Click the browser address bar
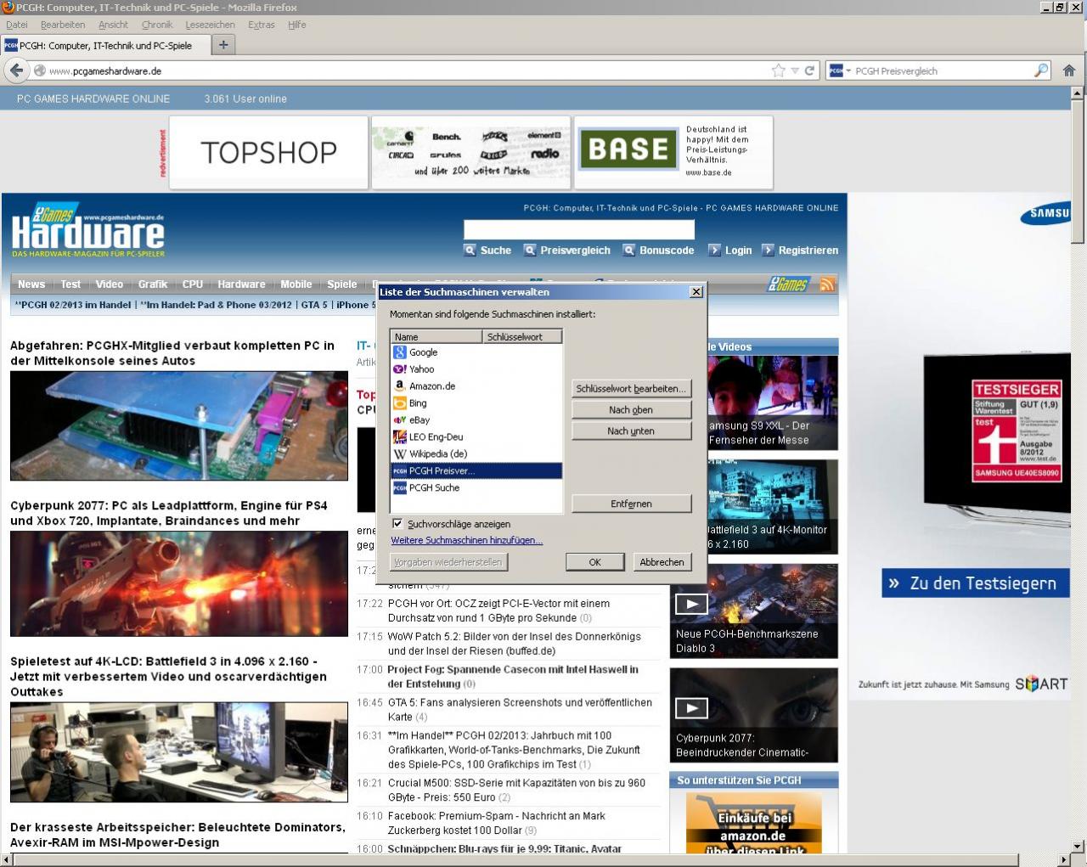 point(408,71)
